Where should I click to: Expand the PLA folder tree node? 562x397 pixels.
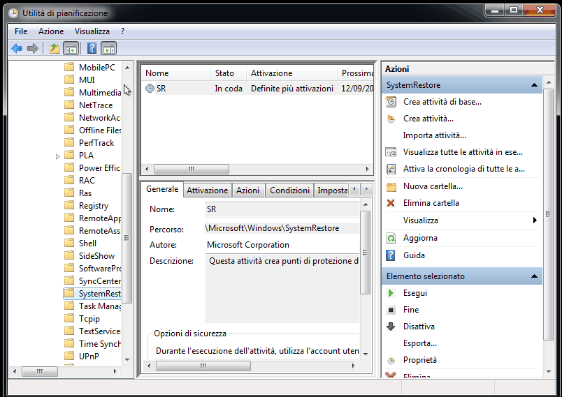click(58, 156)
